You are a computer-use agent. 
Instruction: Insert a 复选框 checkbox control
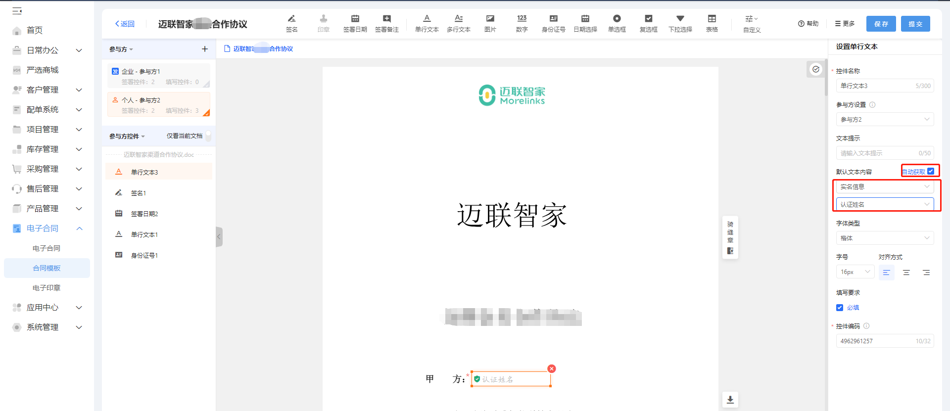[x=649, y=23]
